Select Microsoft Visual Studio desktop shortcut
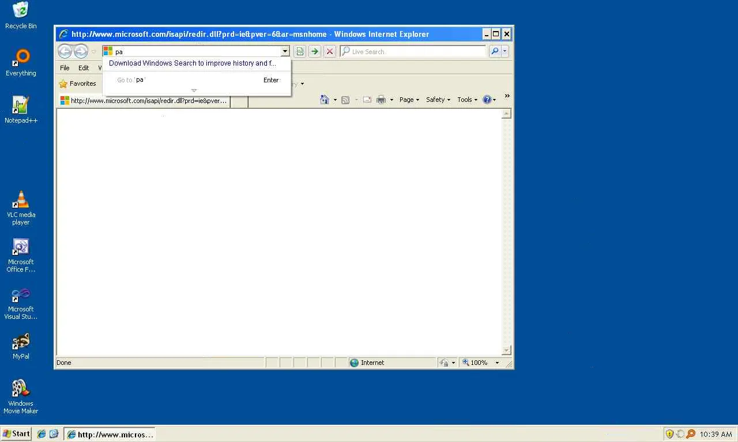Screen dimensions: 738x442 (21, 302)
